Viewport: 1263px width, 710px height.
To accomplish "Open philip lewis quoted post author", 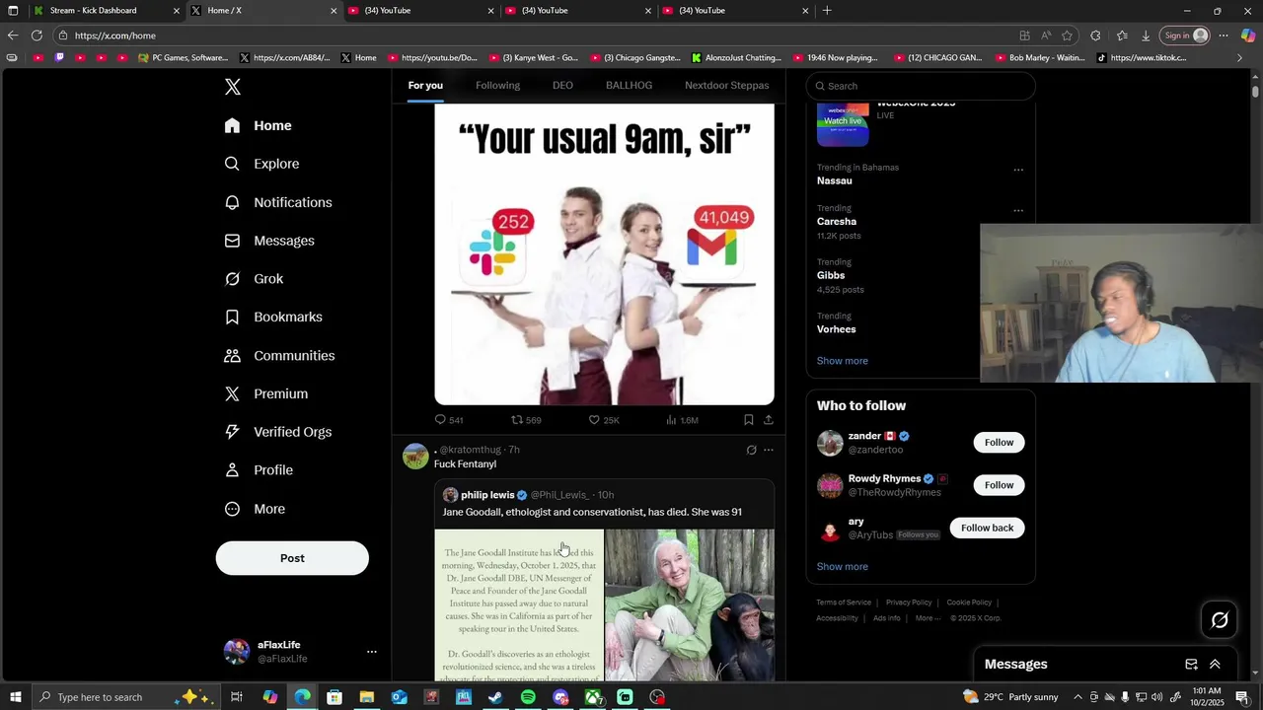I will [486, 495].
